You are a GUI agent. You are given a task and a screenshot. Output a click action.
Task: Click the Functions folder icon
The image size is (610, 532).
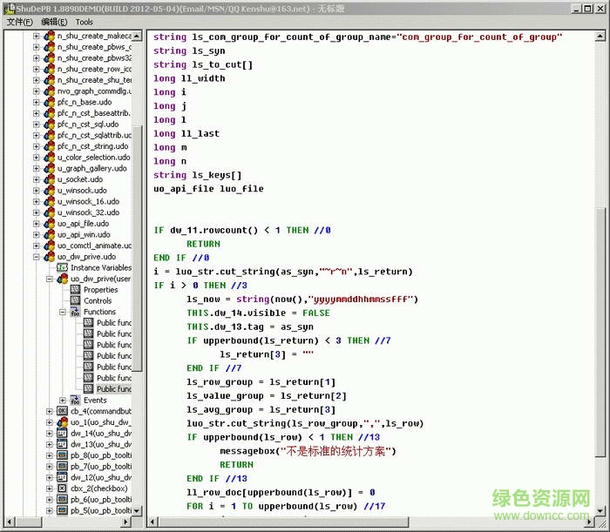[x=75, y=312]
